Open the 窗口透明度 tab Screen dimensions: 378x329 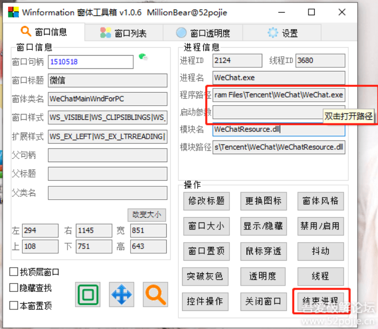click(x=203, y=33)
